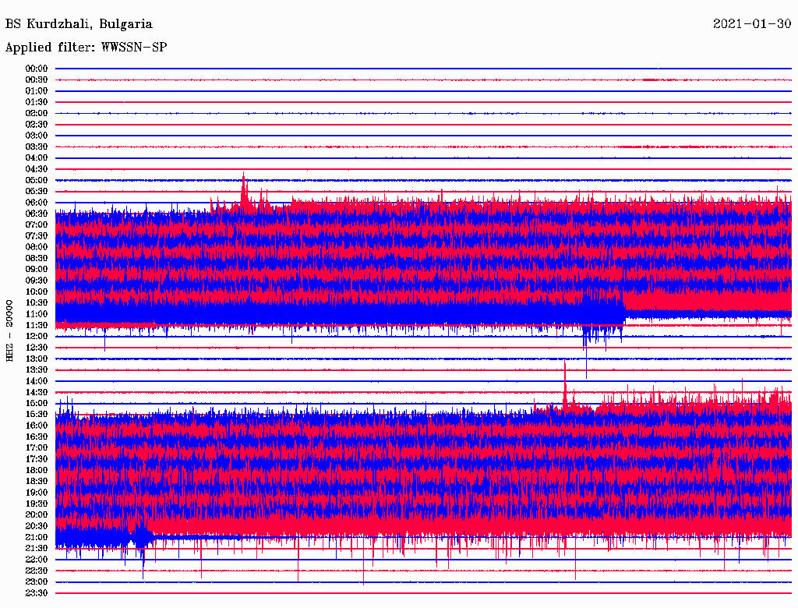Click the 06:00 time label
Screen dimensions: 798x608
coord(37,203)
